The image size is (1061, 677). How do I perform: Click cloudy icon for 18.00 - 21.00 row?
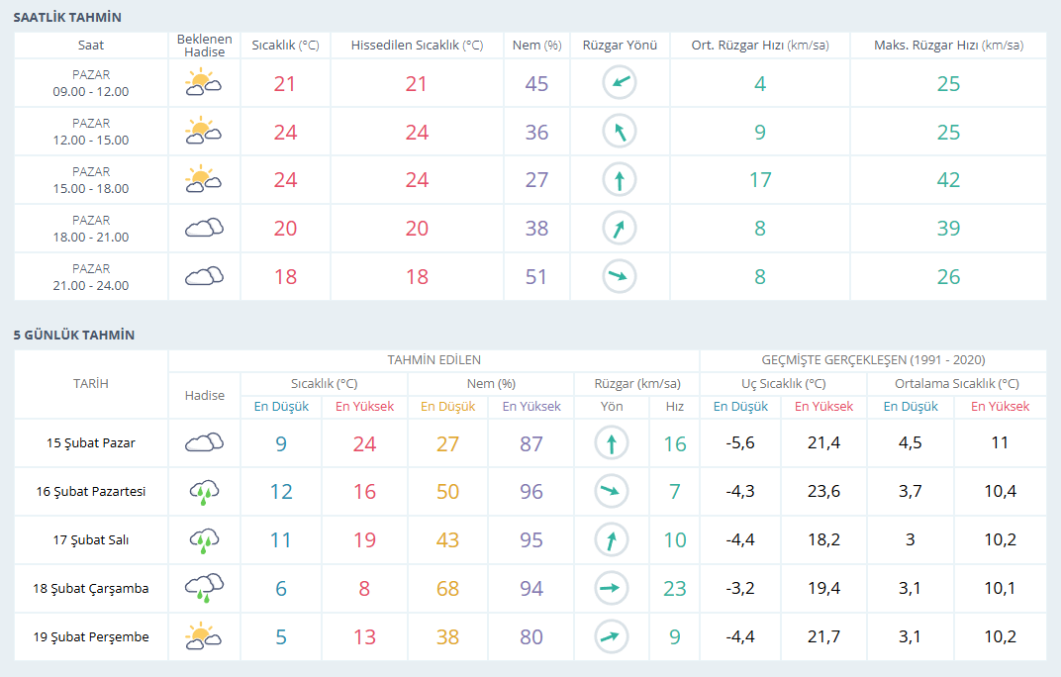coord(204,229)
